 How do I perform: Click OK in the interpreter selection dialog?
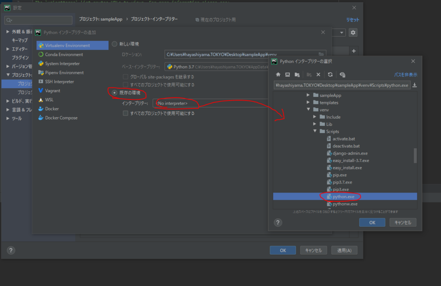[x=372, y=222]
